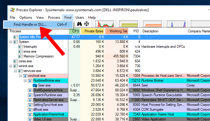Screen dimensions: 210x121
Task: Collapse the services.exe tree node
Action: pos(15,71)
